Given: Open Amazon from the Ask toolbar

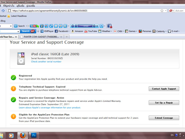Looking at the screenshot, I should coord(77,31).
